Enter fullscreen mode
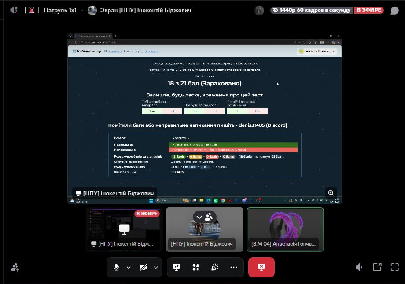The image size is (405, 284). 395,267
